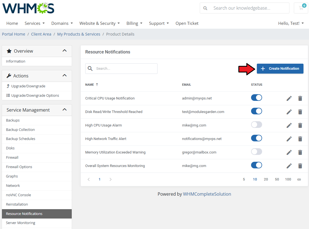Click the notifications Search field
The width and height of the screenshot is (309, 229).
[121, 69]
